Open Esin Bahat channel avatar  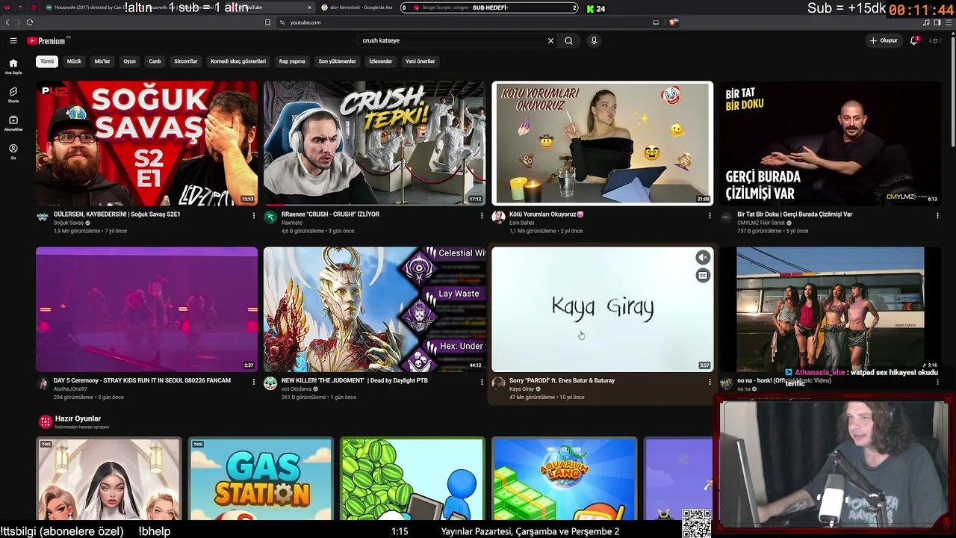[498, 217]
